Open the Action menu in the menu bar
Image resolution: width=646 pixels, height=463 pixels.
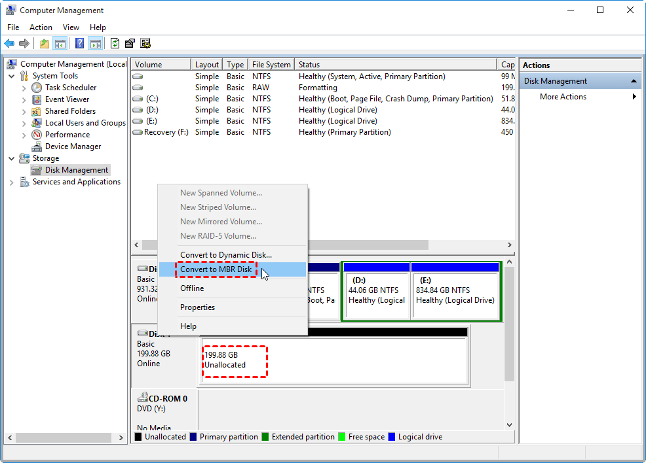coord(41,27)
